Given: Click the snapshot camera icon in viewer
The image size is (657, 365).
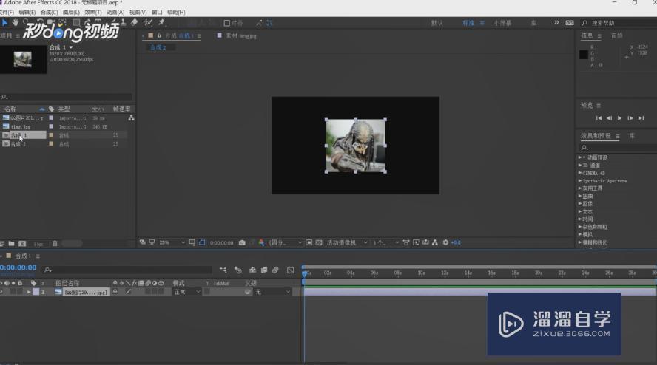Looking at the screenshot, I should [x=242, y=242].
